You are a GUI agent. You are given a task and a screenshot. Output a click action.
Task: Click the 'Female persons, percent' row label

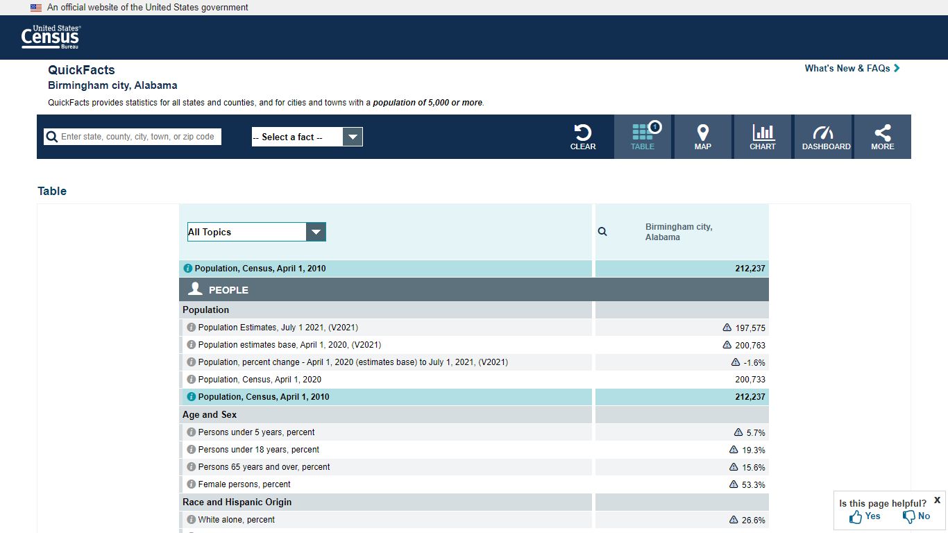pyautogui.click(x=244, y=484)
